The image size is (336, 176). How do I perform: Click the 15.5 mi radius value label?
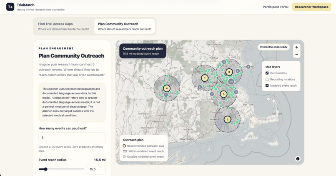pos(100,160)
